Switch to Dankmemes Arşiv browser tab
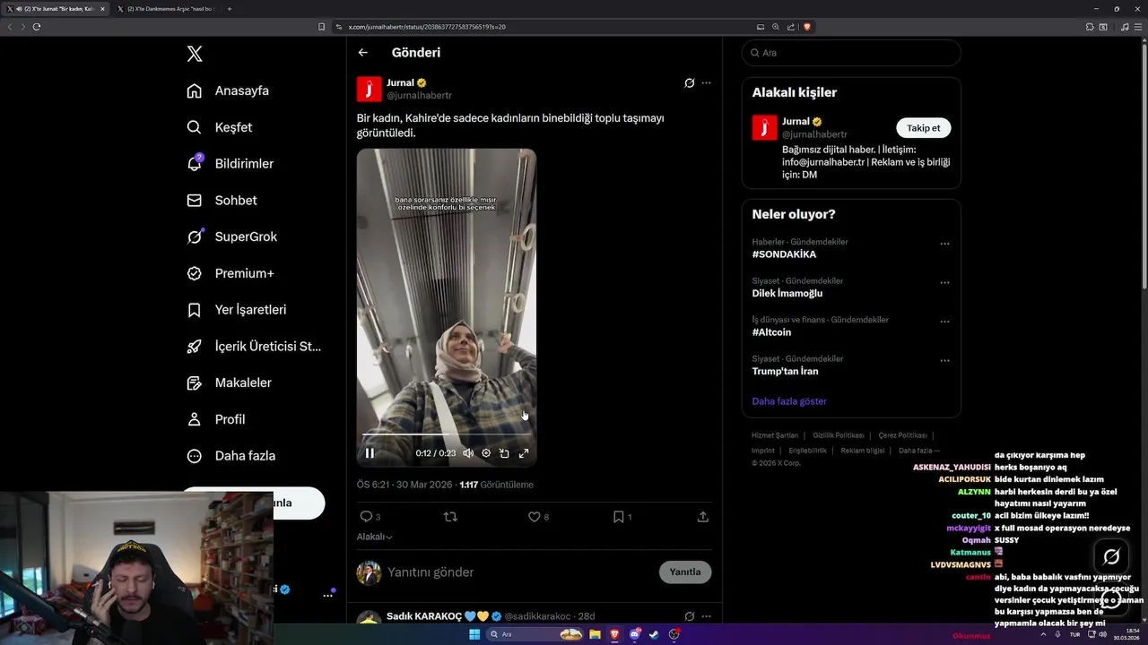The image size is (1148, 645). click(166, 9)
